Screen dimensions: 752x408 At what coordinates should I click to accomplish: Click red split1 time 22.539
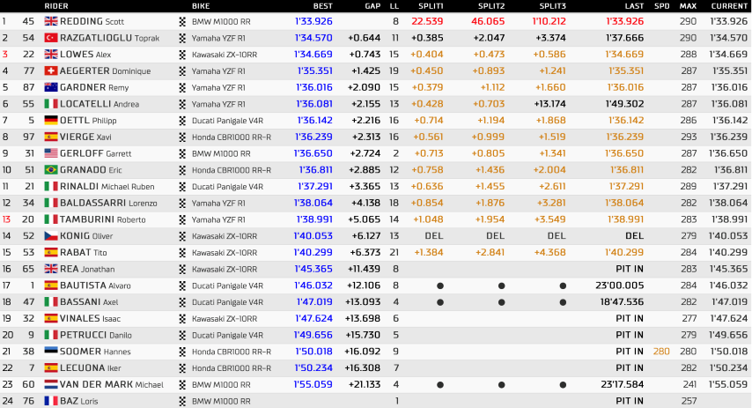427,22
